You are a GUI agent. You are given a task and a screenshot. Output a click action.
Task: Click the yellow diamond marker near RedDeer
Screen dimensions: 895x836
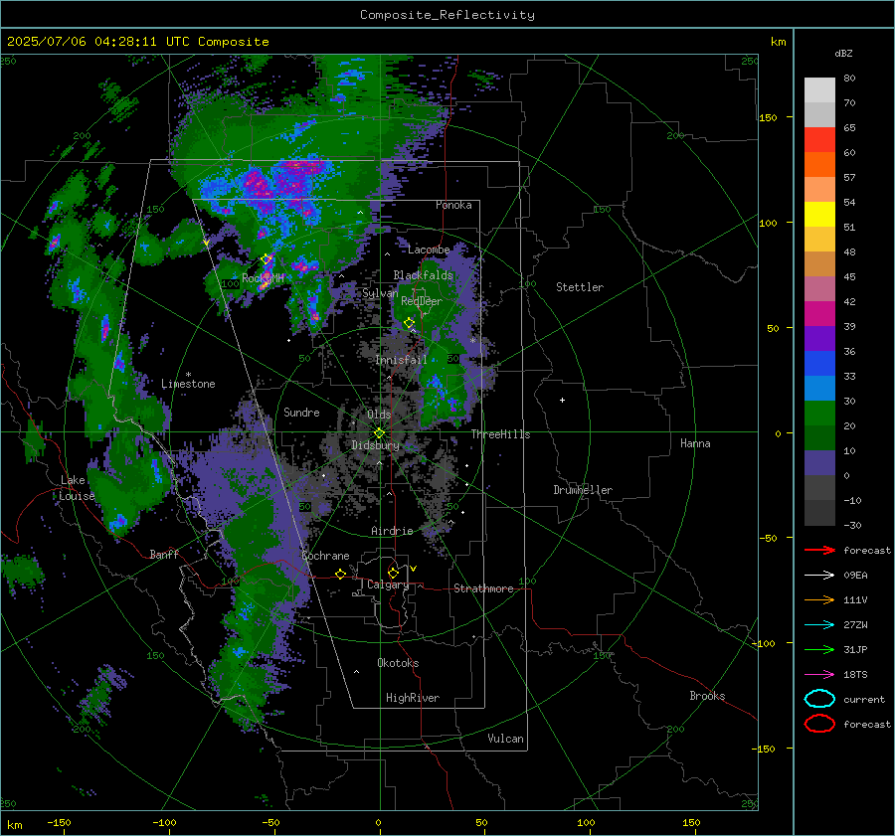click(x=409, y=323)
